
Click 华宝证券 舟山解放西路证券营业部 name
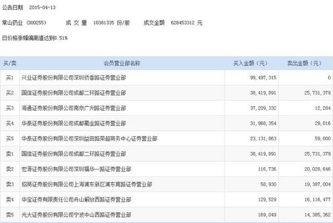(x=76, y=199)
